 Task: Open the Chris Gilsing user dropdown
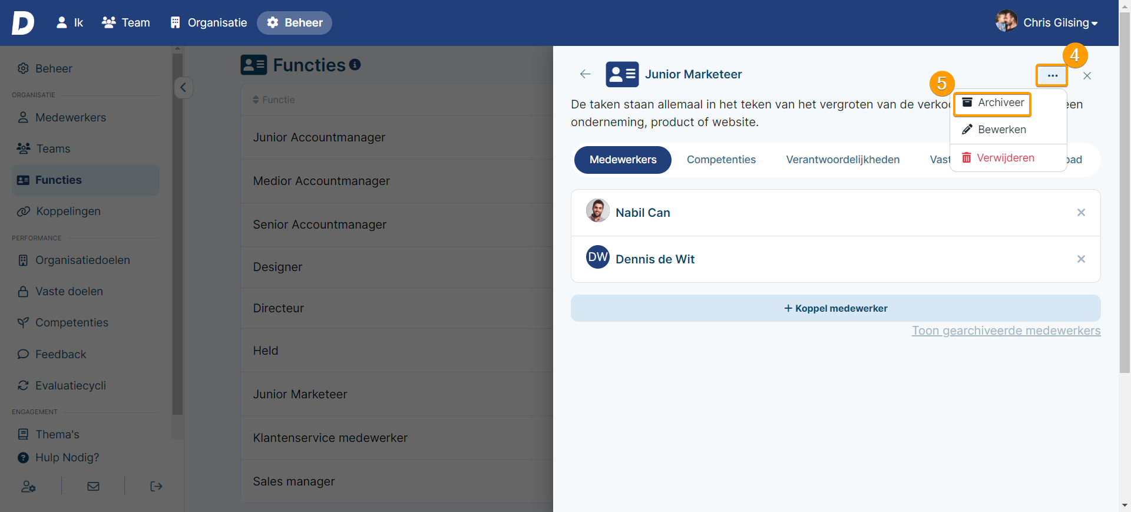point(1060,23)
